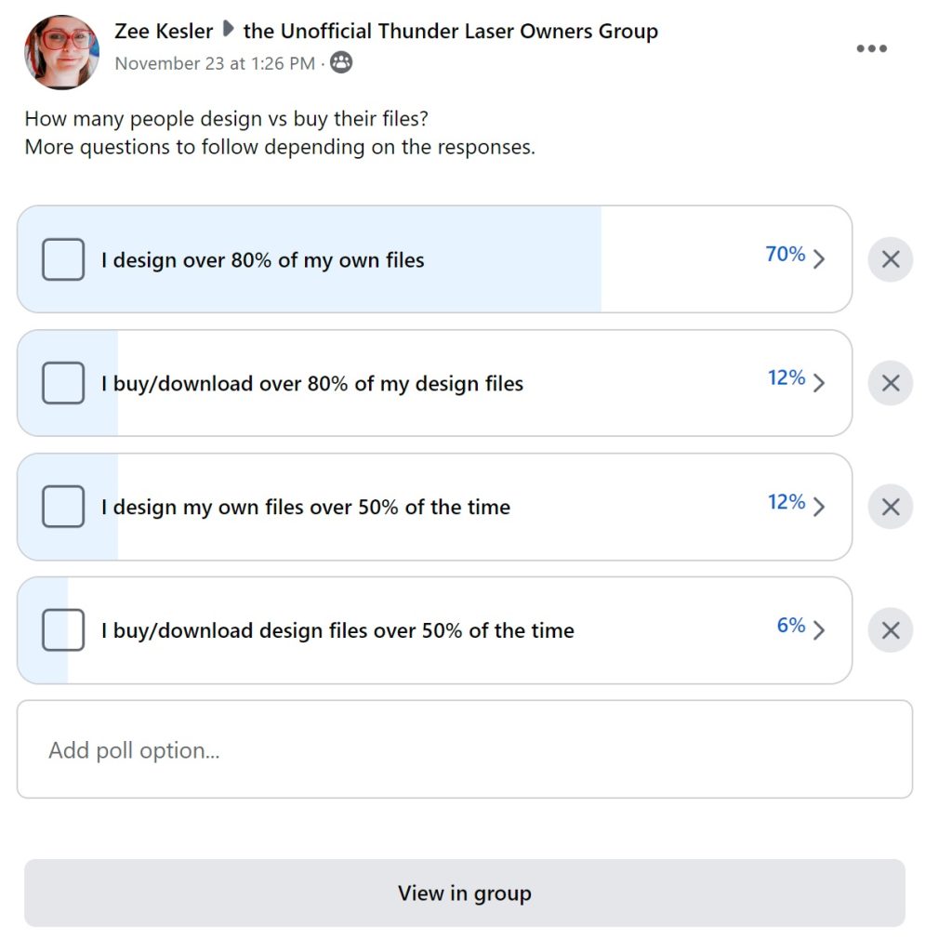Open the three-dot post options menu

click(x=871, y=49)
